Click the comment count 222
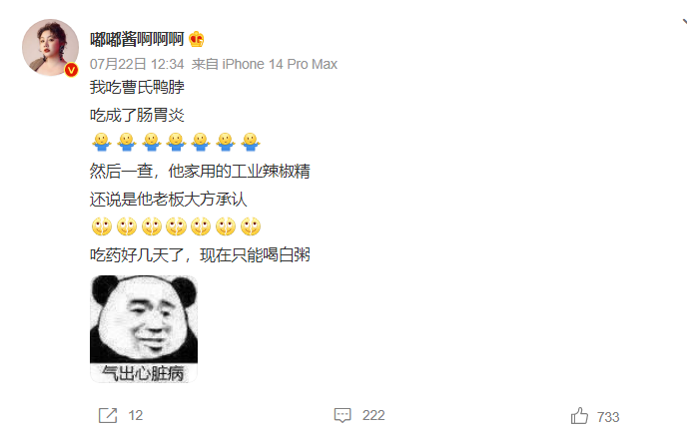The image size is (687, 434). pyautogui.click(x=373, y=415)
